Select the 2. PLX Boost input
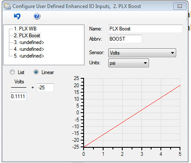This screenshot has width=191, height=163. [x=27, y=36]
